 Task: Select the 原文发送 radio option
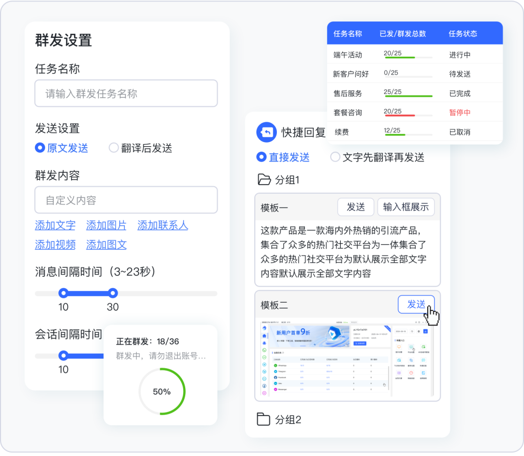point(40,148)
